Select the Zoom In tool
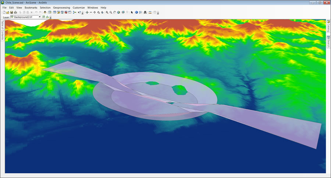 tap(107, 13)
